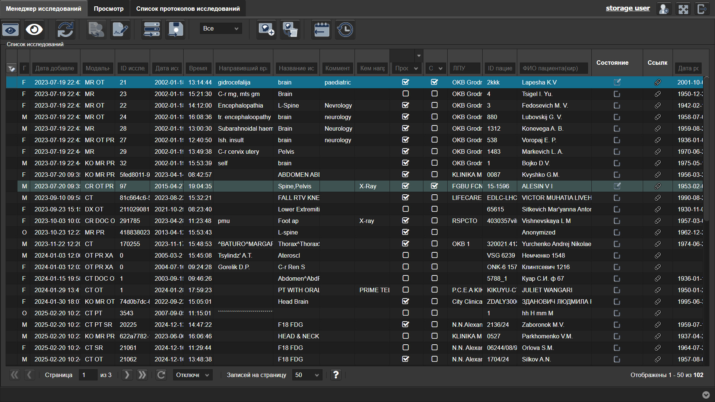
Task: Collapse the bottom panel chevron icon
Action: click(706, 395)
